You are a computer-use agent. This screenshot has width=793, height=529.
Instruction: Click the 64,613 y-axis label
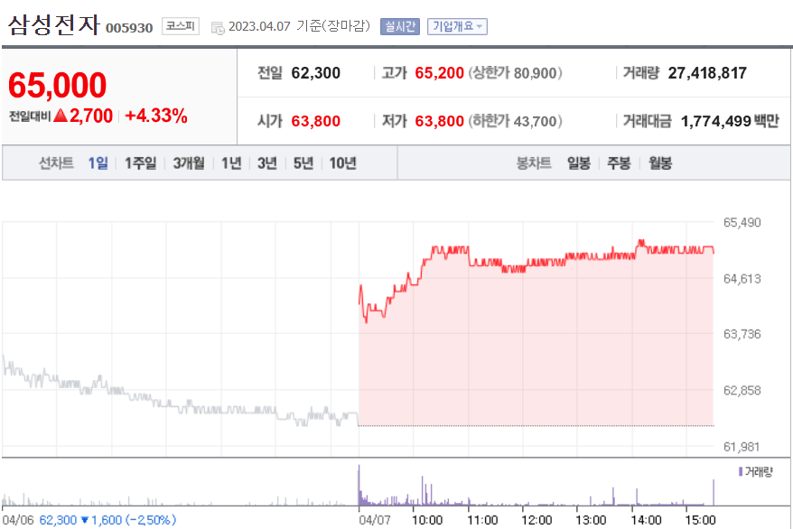point(742,278)
